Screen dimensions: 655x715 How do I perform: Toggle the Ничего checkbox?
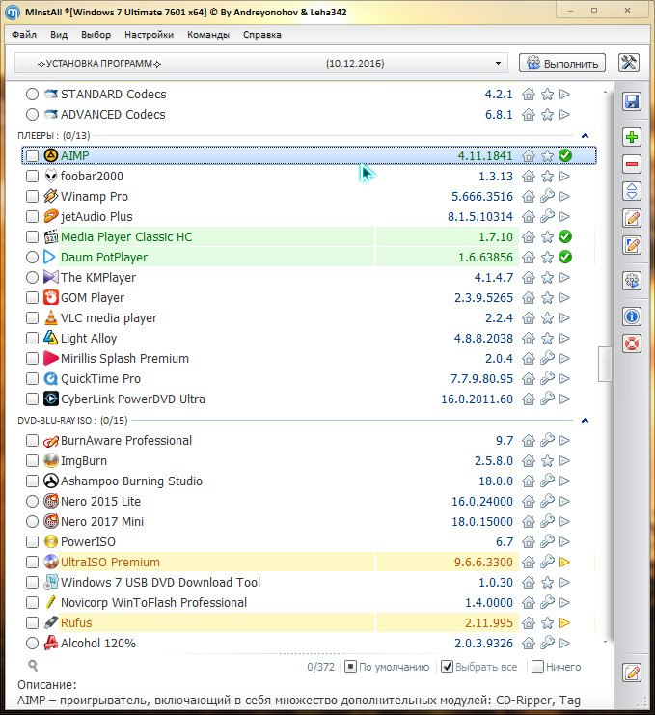pyautogui.click(x=538, y=667)
